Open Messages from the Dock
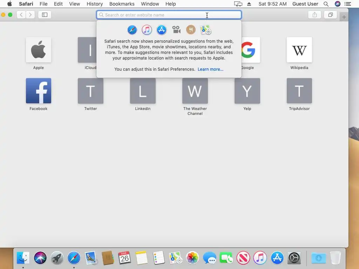The width and height of the screenshot is (359, 269). (x=209, y=257)
